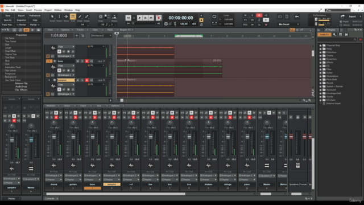Open the Utilities menu

click(58, 10)
